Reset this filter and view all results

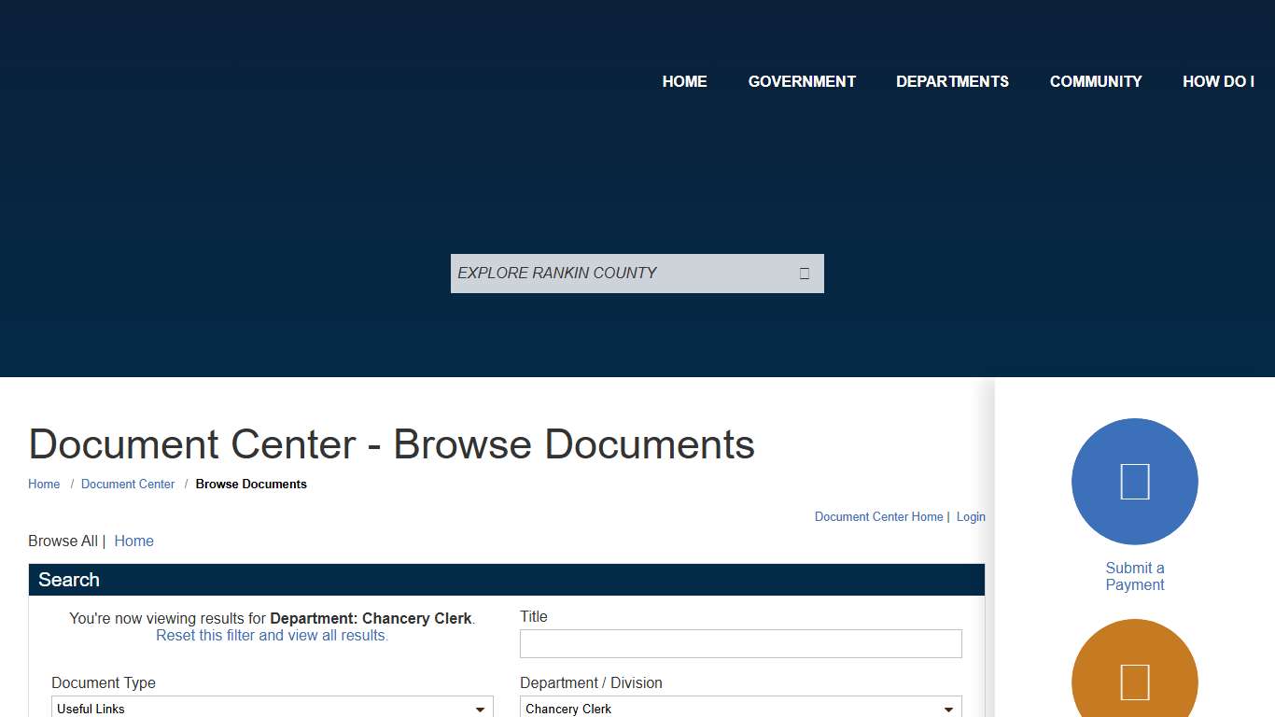[x=272, y=635]
